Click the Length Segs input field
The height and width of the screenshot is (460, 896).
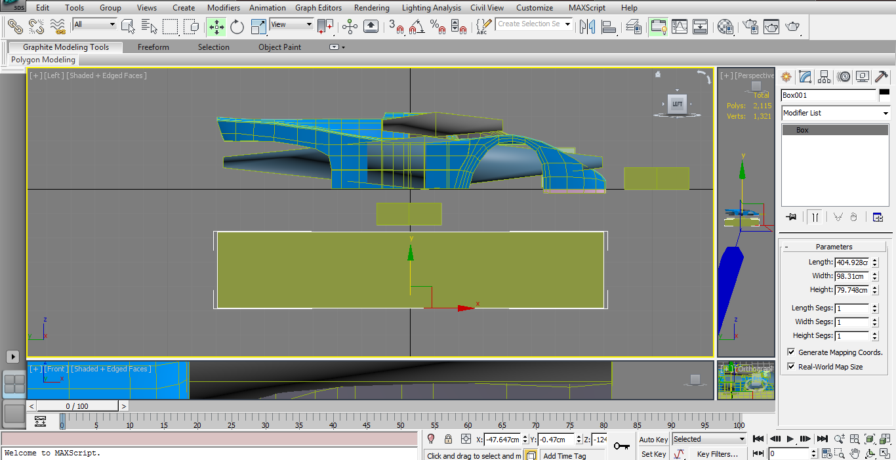click(x=851, y=308)
